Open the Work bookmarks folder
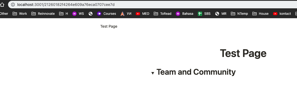 20,14
